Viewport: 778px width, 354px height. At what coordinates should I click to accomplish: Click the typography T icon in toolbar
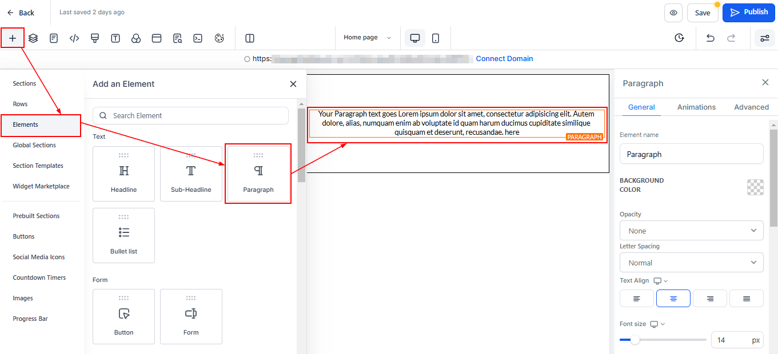[115, 38]
